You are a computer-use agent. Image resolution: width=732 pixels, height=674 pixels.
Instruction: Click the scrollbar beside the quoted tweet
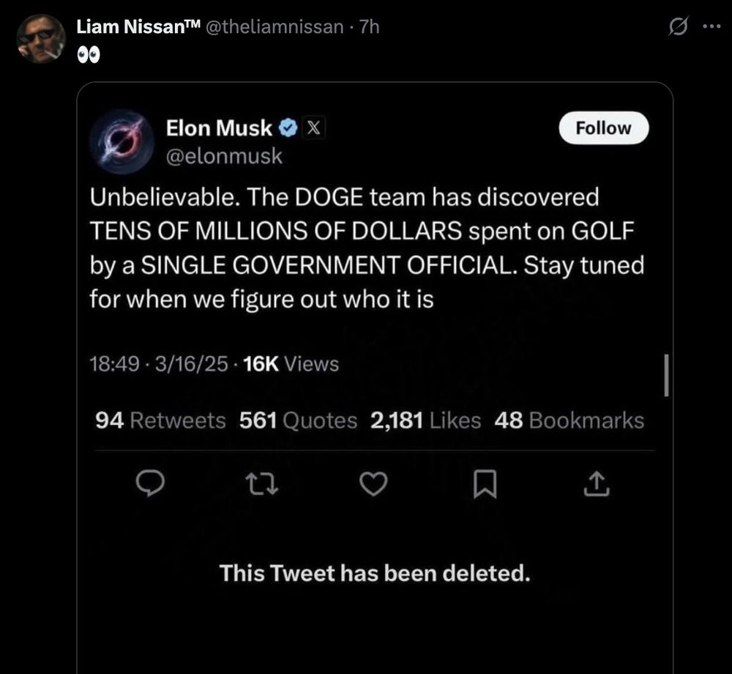click(x=666, y=375)
